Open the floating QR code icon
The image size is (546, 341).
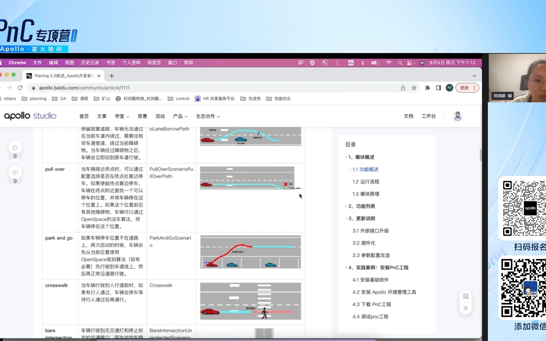point(465,296)
